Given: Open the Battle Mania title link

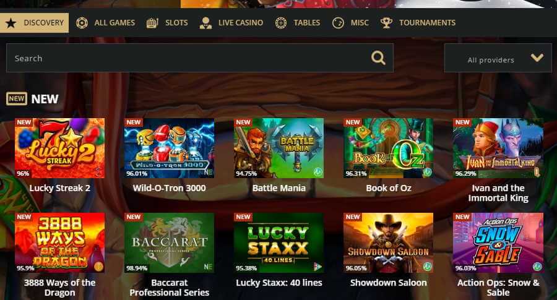Looking at the screenshot, I should click(279, 188).
